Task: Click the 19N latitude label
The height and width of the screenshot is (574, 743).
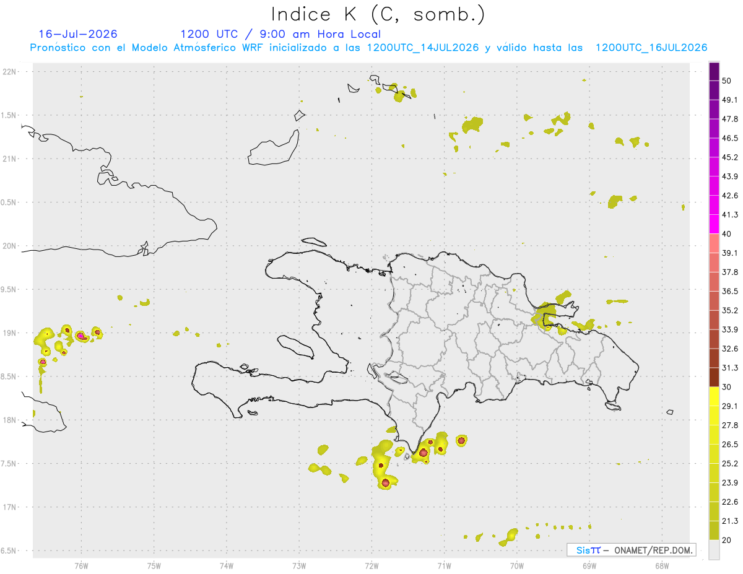Action: point(11,333)
